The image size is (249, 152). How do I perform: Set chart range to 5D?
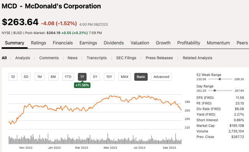pyautogui.click(x=26, y=77)
